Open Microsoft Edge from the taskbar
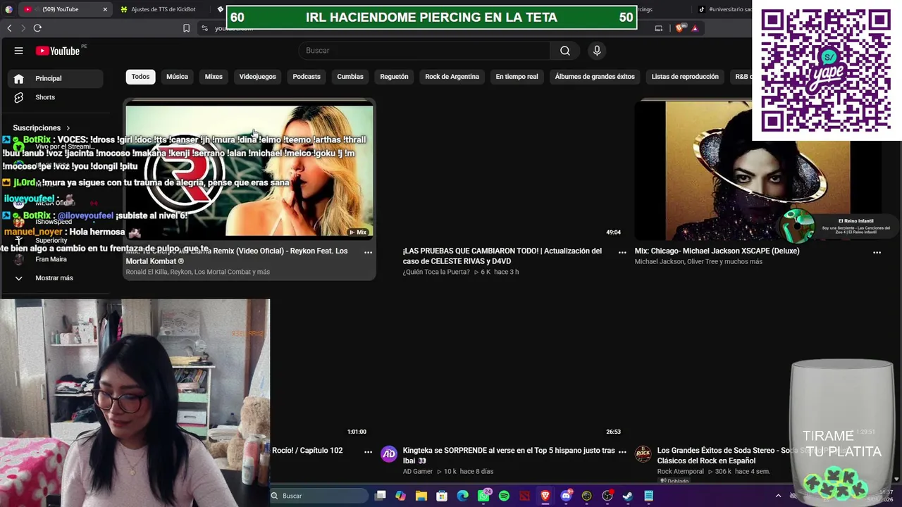This screenshot has width=902, height=507. (x=462, y=496)
